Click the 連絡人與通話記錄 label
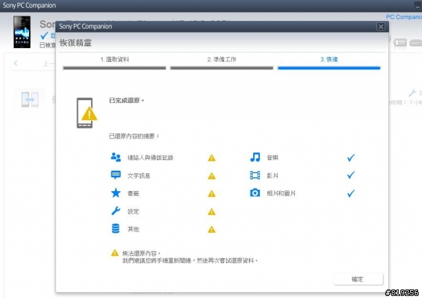 coord(150,158)
